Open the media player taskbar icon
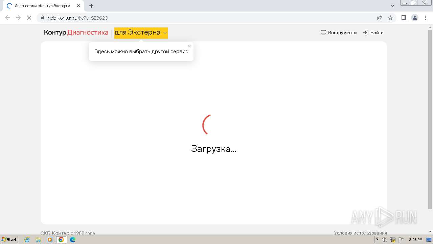This screenshot has width=433, height=244. (50, 240)
